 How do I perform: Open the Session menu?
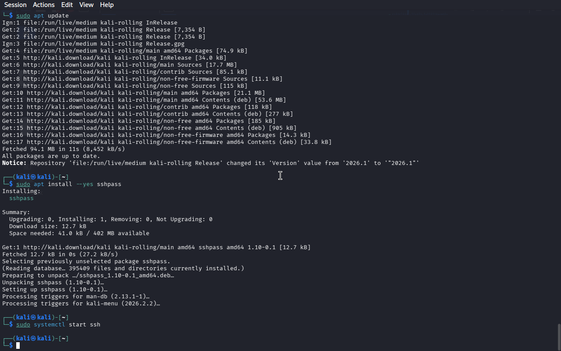(x=15, y=5)
